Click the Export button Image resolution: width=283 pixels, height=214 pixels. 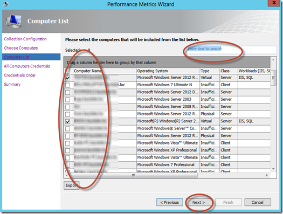[x=72, y=185]
